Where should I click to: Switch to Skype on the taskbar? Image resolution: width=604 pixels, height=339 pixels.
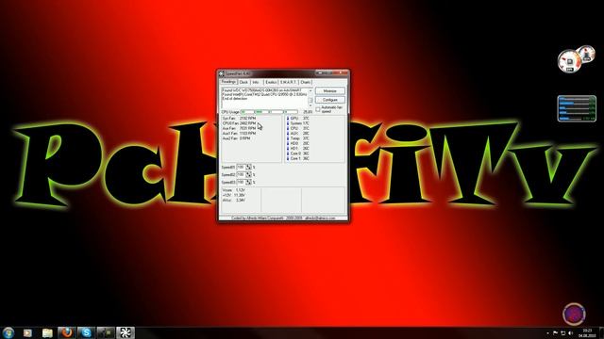coord(86,332)
